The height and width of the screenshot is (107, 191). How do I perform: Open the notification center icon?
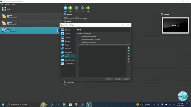pyautogui.click(x=187, y=104)
